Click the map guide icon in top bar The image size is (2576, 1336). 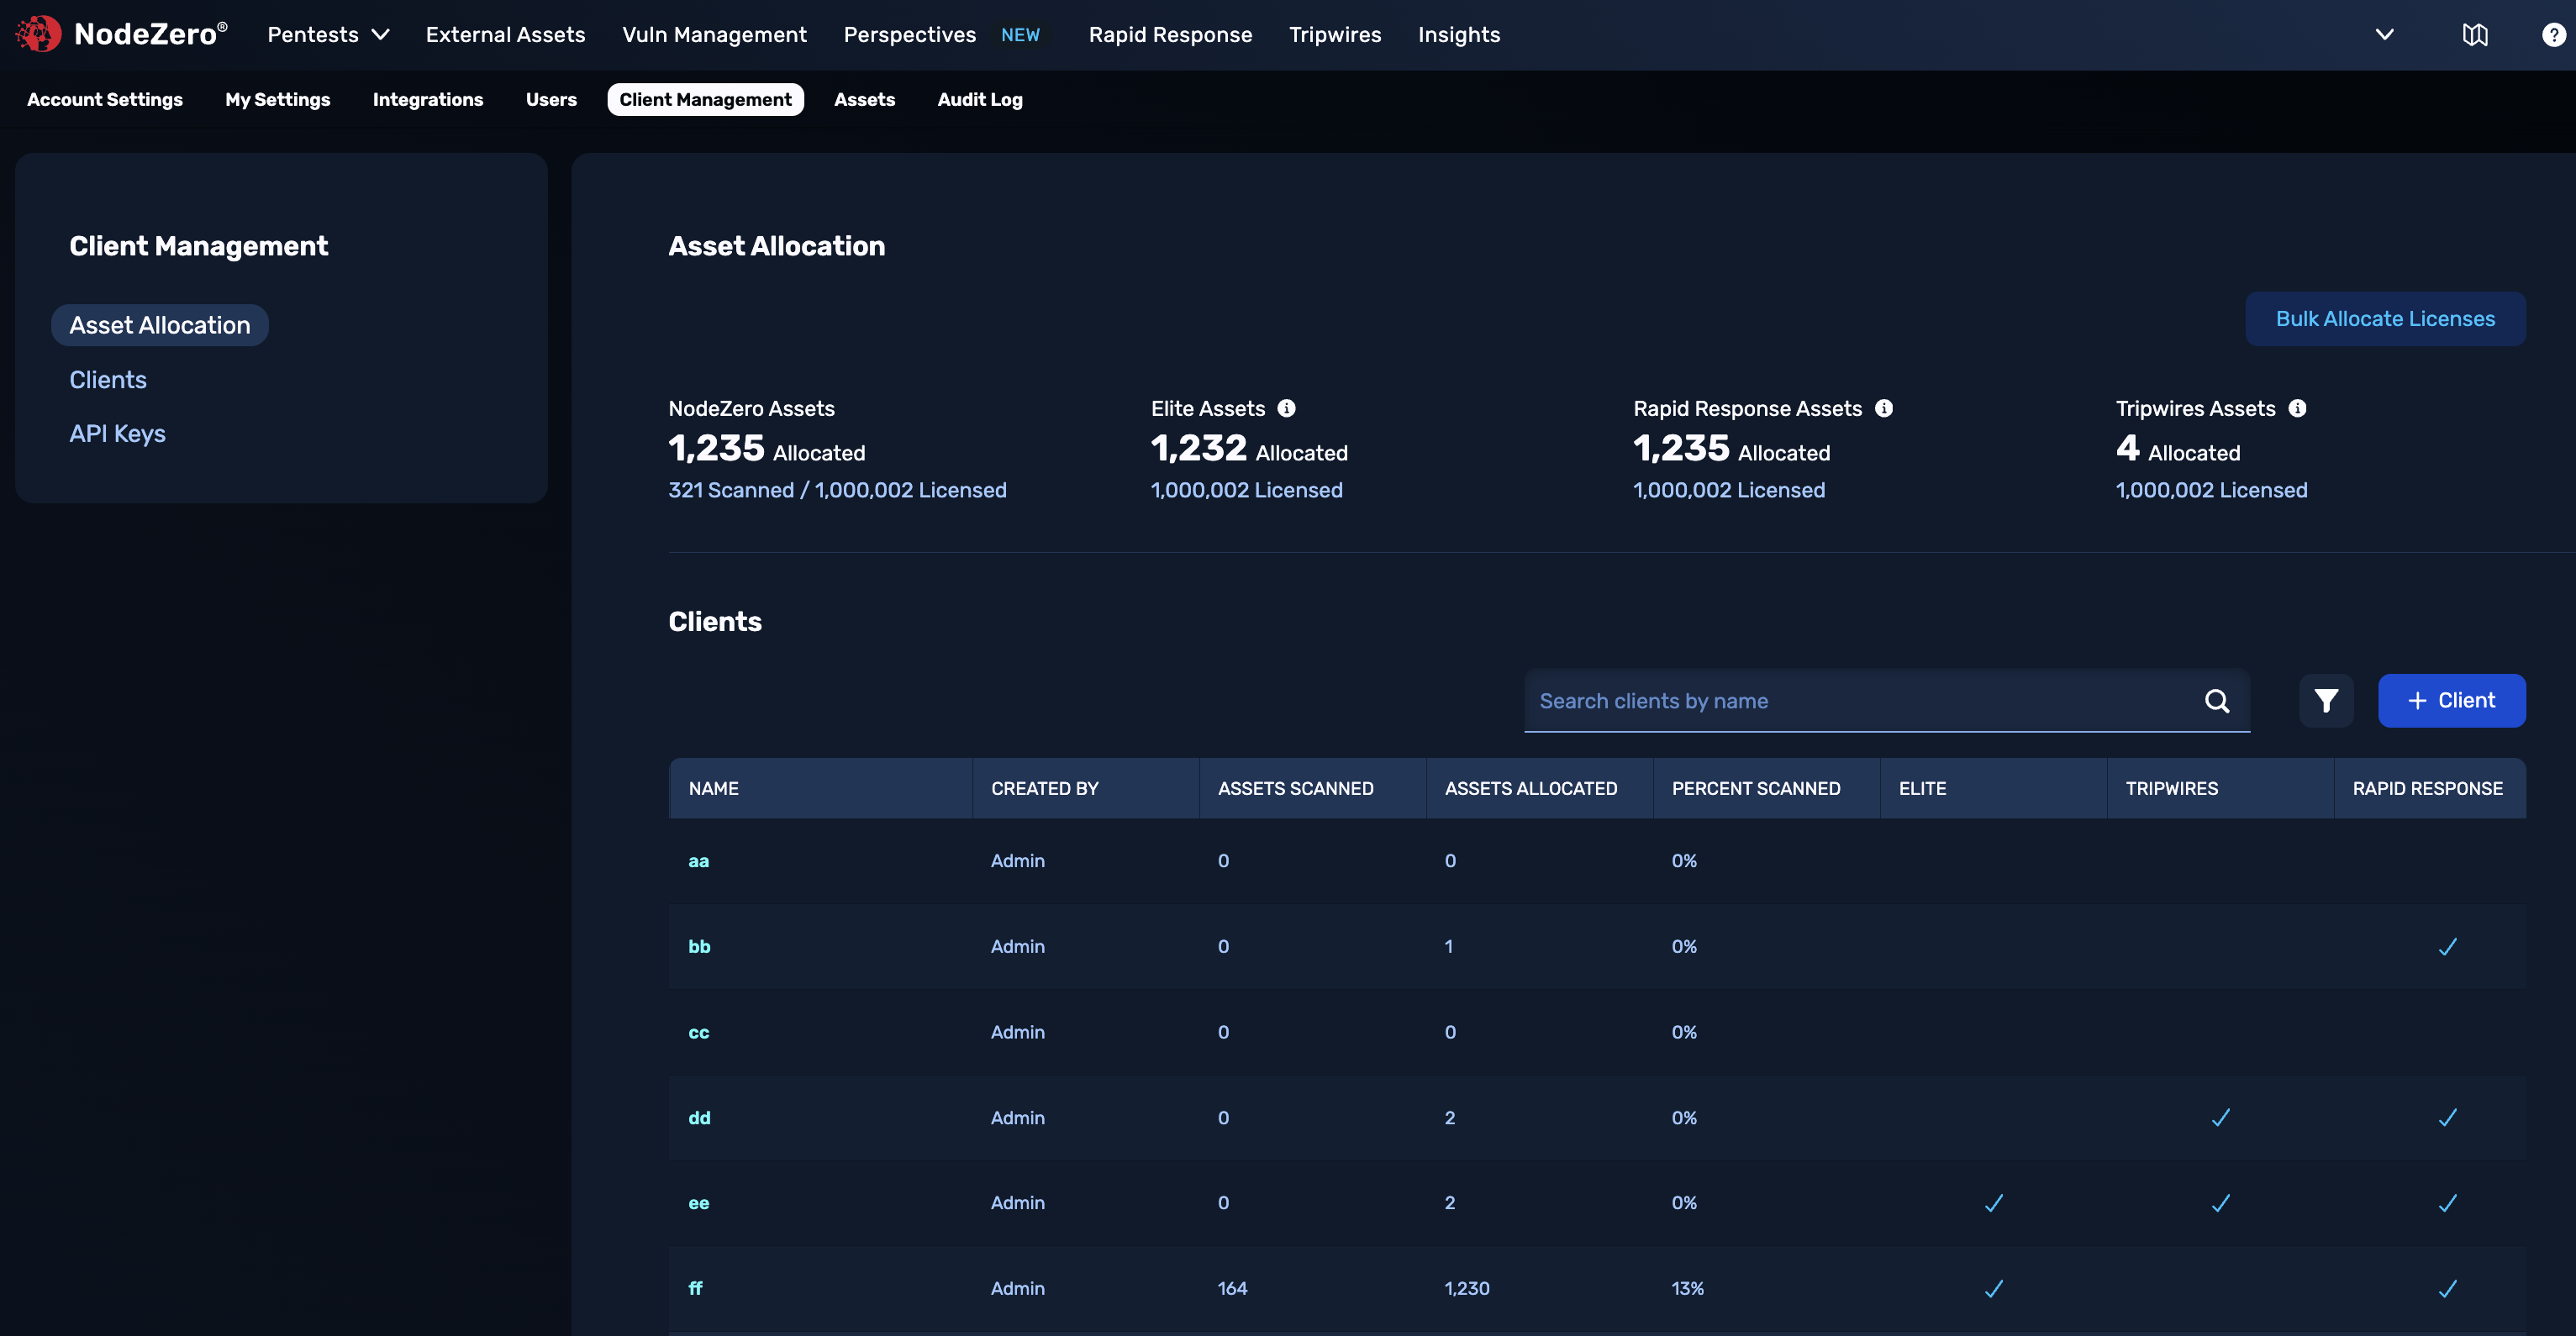[2476, 34]
